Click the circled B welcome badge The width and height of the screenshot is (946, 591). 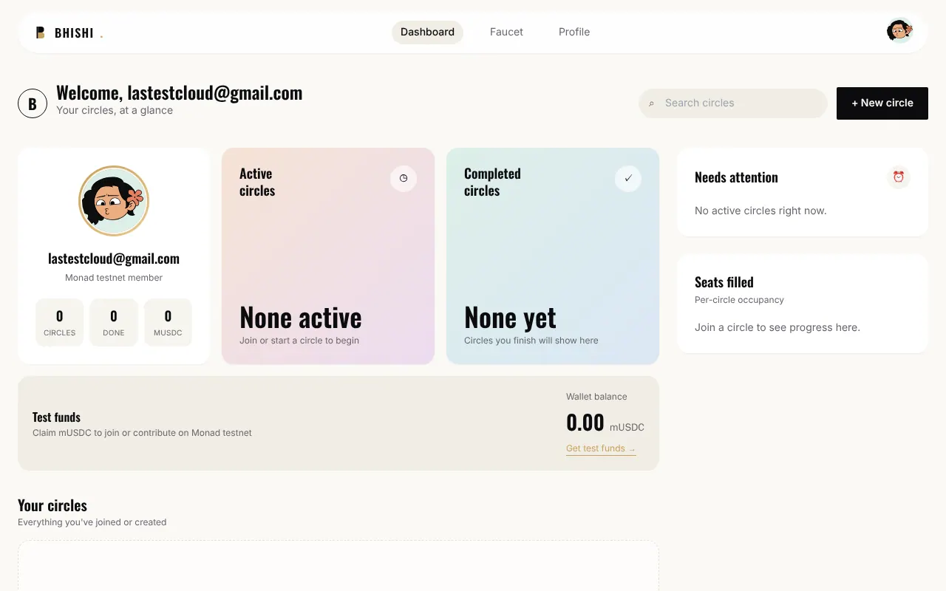pos(33,103)
